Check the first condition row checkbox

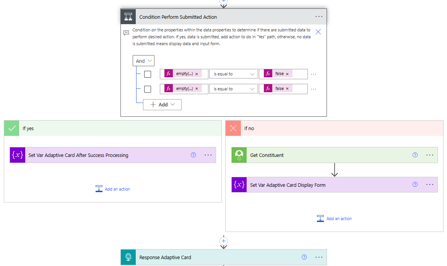tap(147, 74)
